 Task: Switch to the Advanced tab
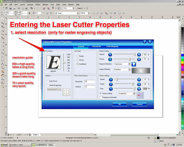click(x=96, y=46)
